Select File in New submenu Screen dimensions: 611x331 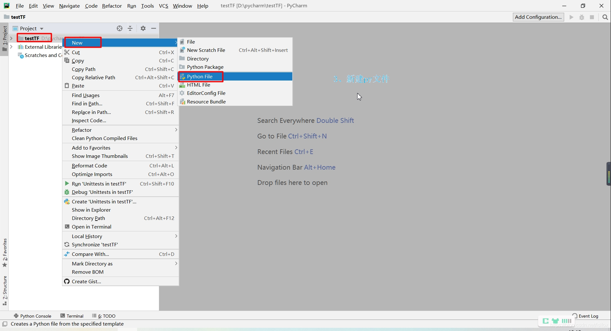[235, 42]
